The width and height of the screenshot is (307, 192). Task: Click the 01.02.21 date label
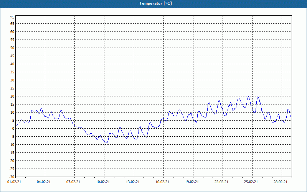[14, 182]
